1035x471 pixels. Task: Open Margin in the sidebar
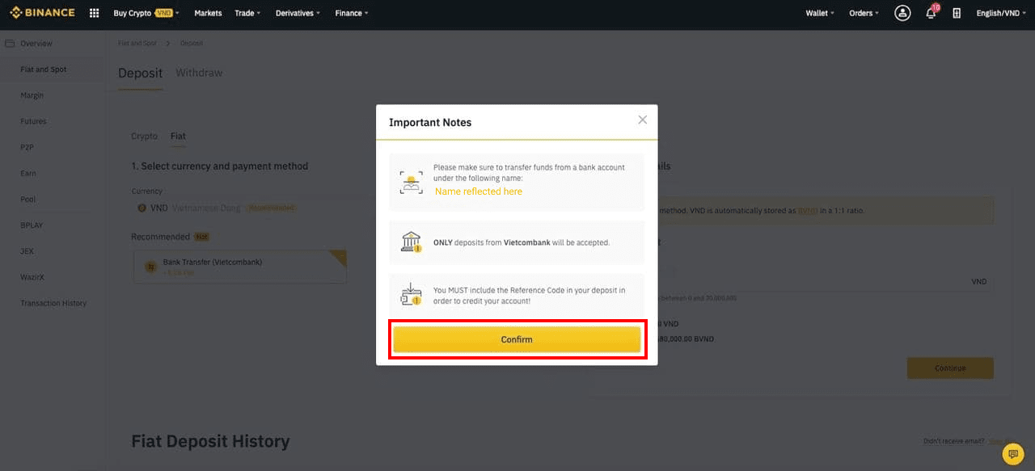[32, 95]
